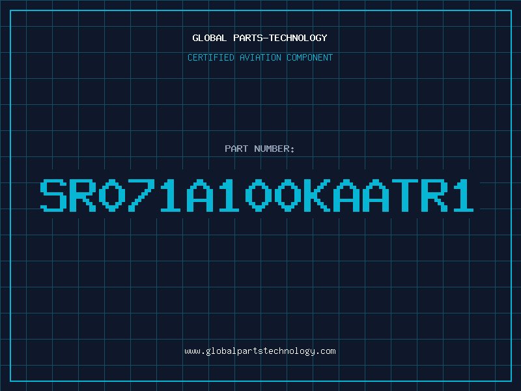Click the PART NUMBER: label
The image size is (521, 391).
259,149
